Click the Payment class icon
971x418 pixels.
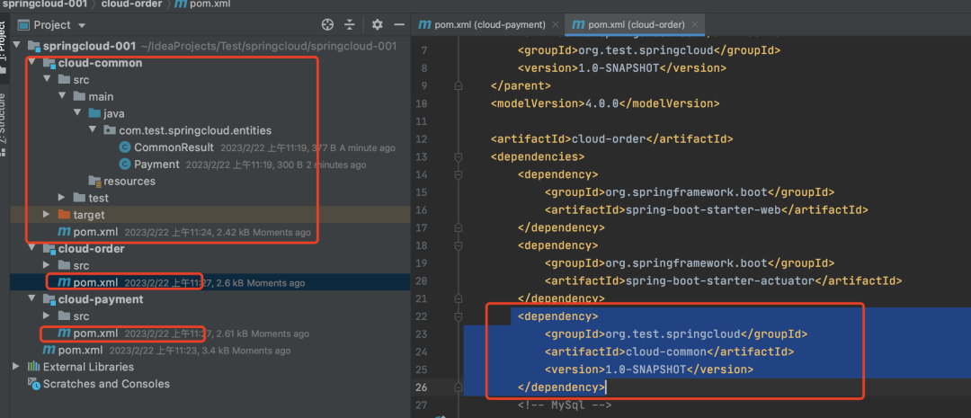(x=124, y=165)
